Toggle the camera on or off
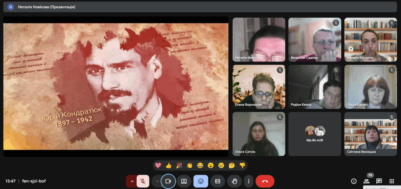Screen dimensions: 401x189 pos(168,181)
